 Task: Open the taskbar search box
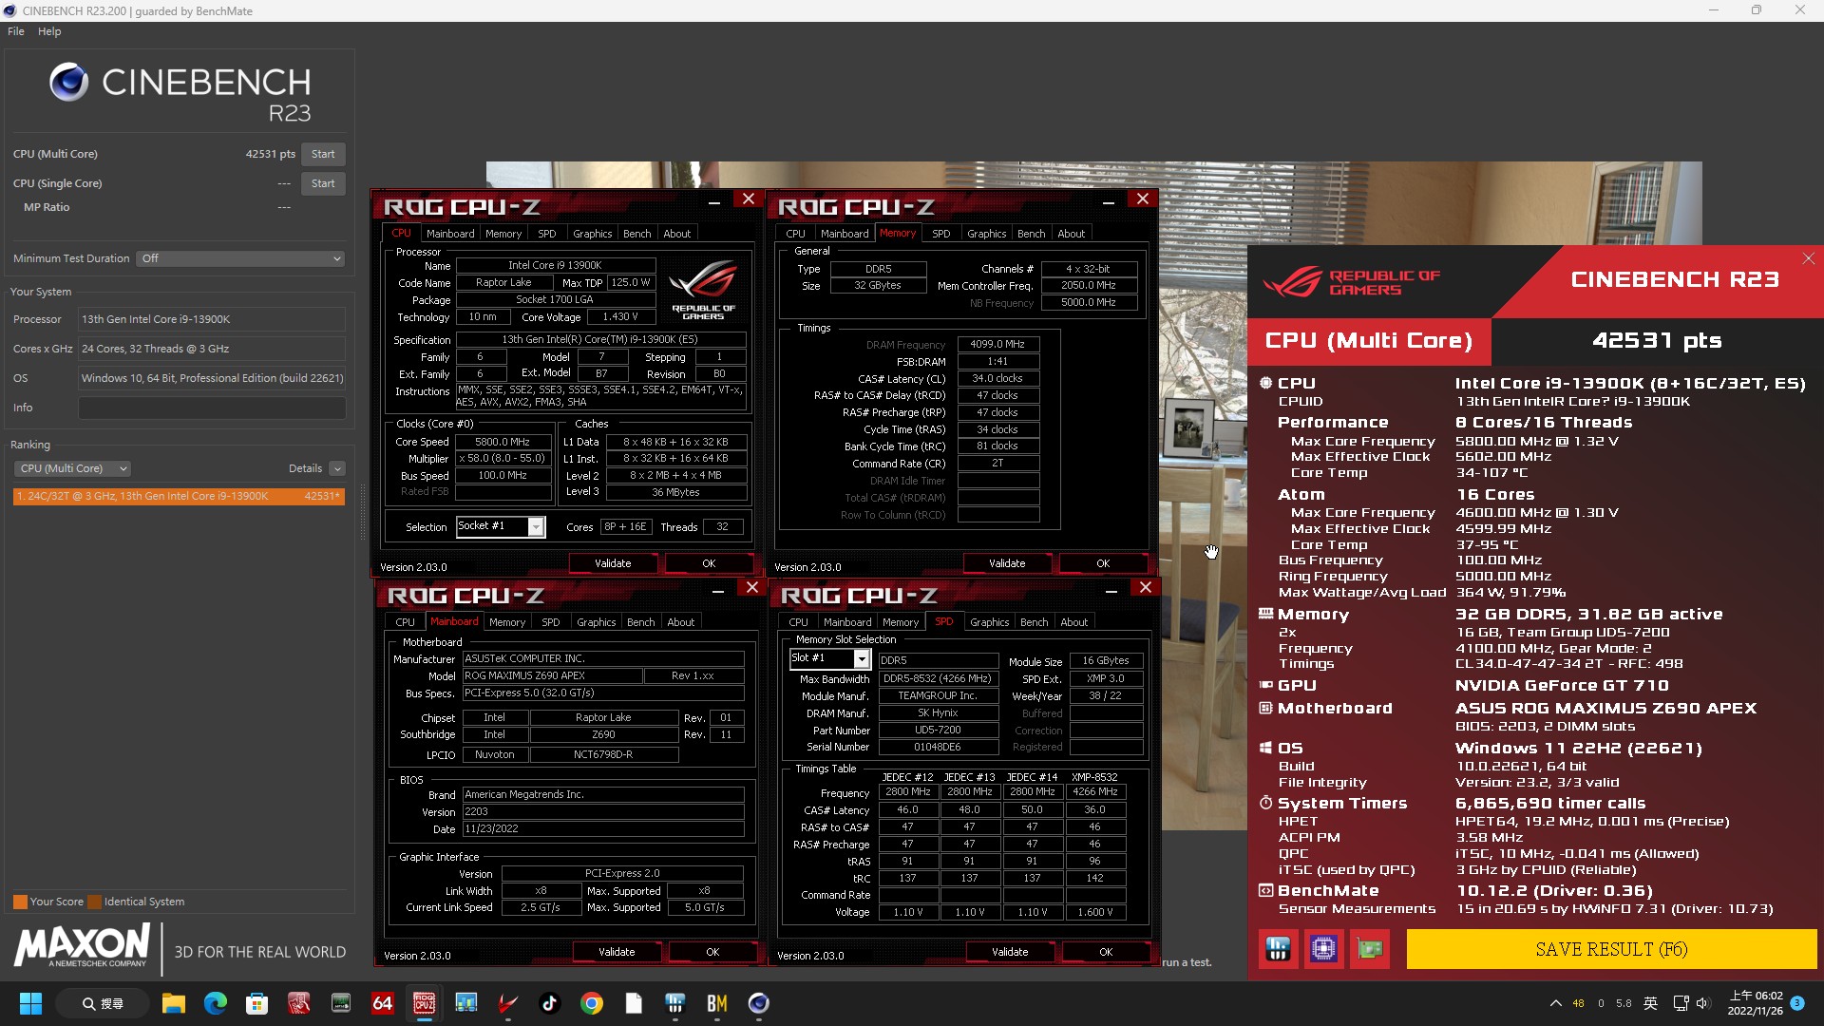(x=103, y=1003)
